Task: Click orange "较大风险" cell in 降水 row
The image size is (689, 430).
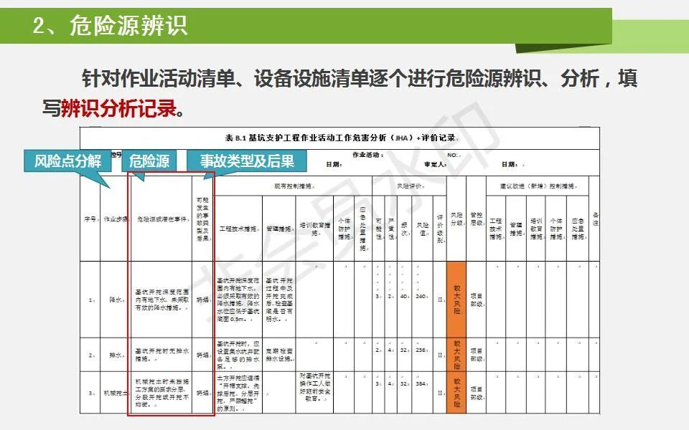Action: [456, 300]
